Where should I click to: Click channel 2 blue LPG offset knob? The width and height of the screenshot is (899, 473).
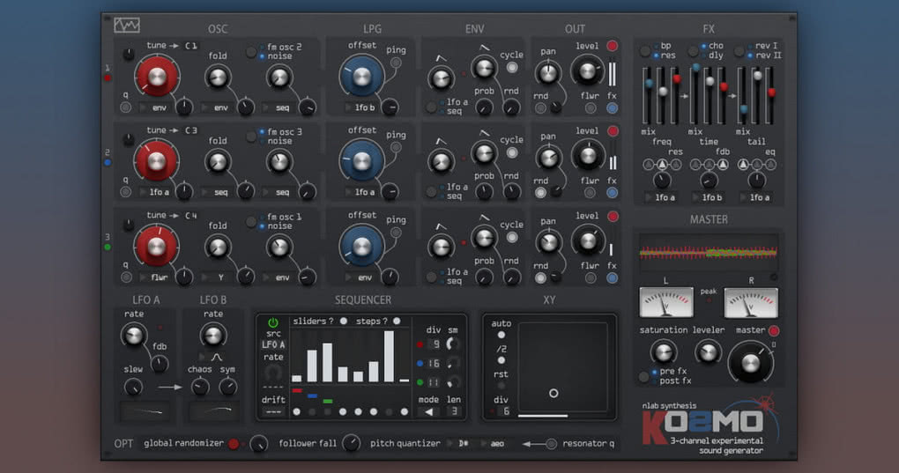point(361,161)
